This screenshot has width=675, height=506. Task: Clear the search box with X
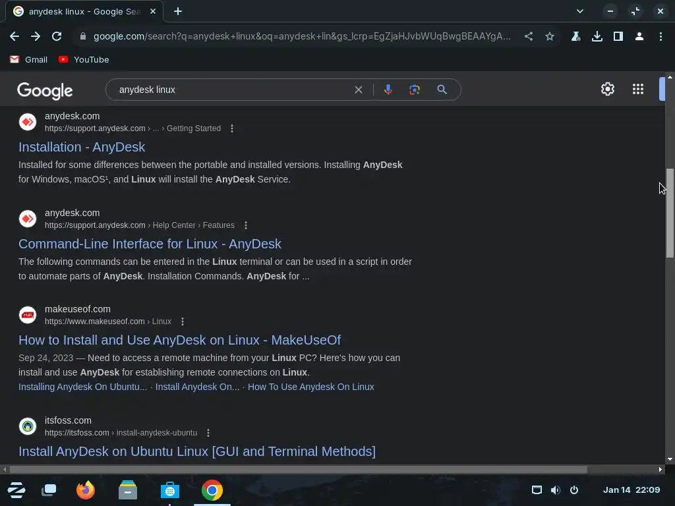tap(358, 90)
